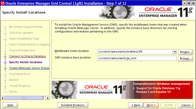196x109 pixels.
Task: Cancel the installation
Action: (186, 105)
